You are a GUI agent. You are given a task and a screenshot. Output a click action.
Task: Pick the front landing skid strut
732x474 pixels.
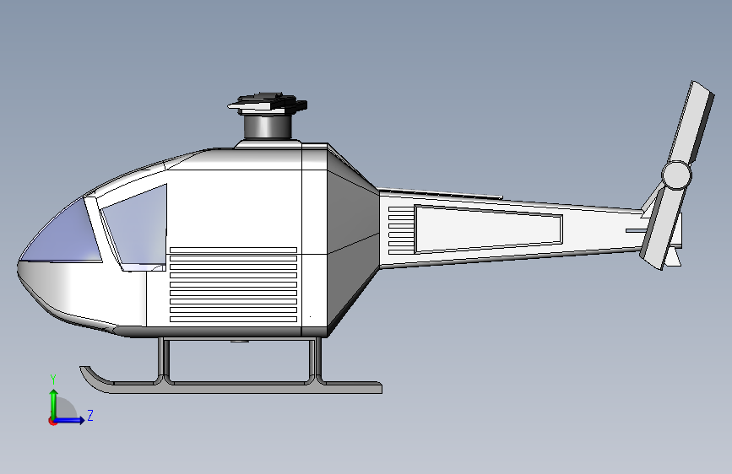[x=164, y=358]
